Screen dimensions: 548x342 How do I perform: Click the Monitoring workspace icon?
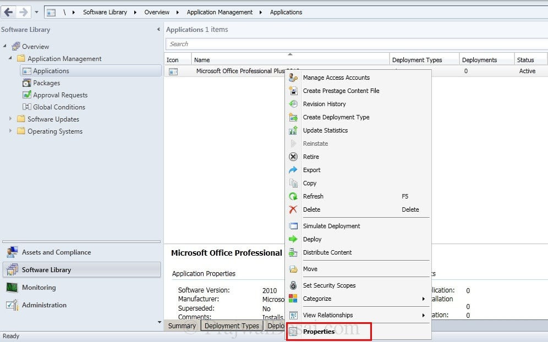pyautogui.click(x=12, y=288)
